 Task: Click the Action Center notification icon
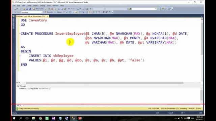point(189,118)
